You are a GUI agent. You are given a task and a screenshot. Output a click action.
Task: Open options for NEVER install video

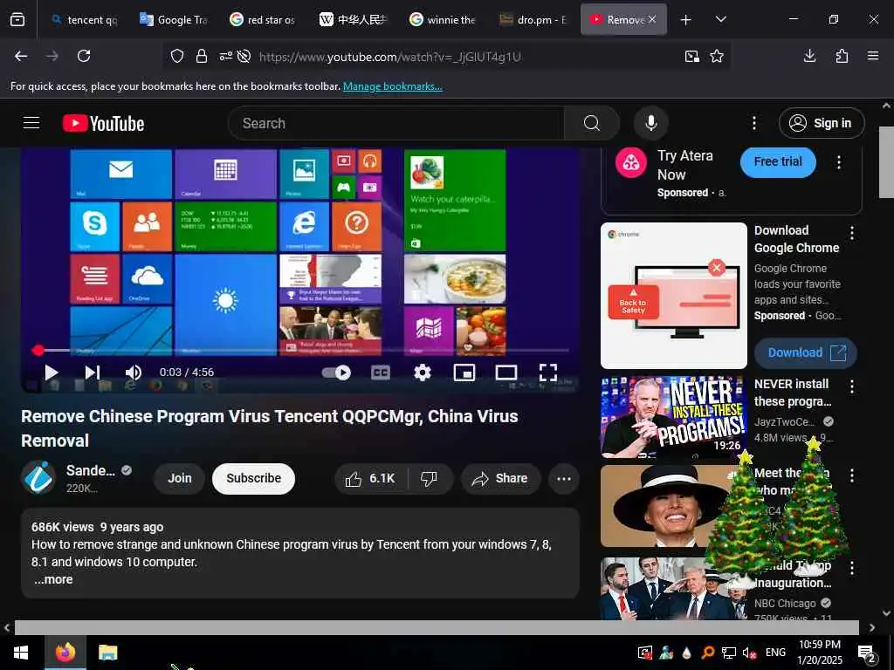(852, 386)
